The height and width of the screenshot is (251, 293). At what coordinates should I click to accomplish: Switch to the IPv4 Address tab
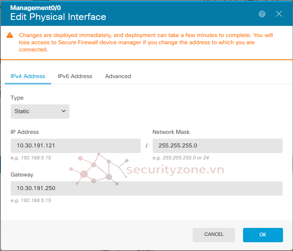(28, 76)
